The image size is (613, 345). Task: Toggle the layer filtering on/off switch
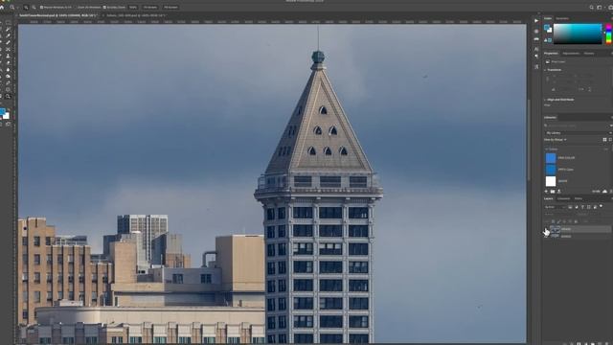pos(602,206)
